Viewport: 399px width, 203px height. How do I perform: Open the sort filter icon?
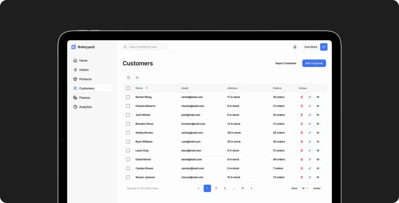point(137,78)
